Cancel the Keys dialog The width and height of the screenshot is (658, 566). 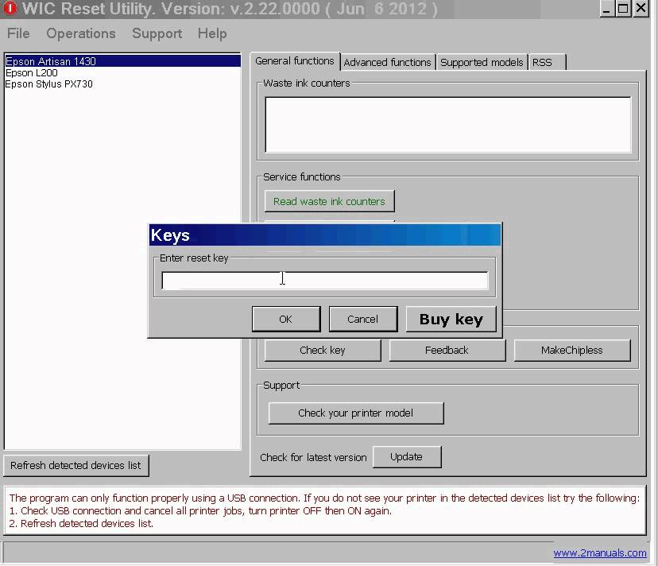[362, 319]
